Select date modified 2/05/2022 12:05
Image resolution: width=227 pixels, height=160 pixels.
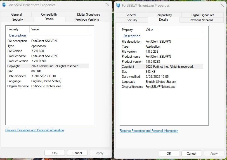157,77
